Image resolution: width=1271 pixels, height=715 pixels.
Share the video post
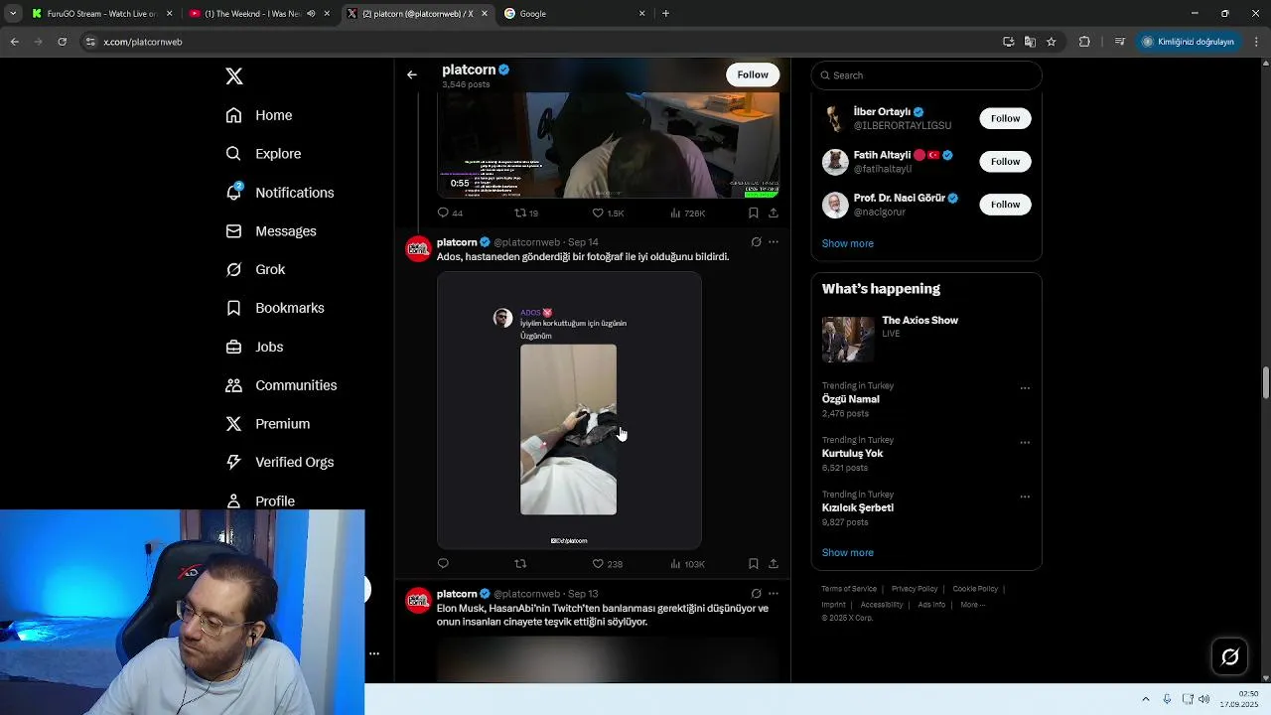(774, 213)
